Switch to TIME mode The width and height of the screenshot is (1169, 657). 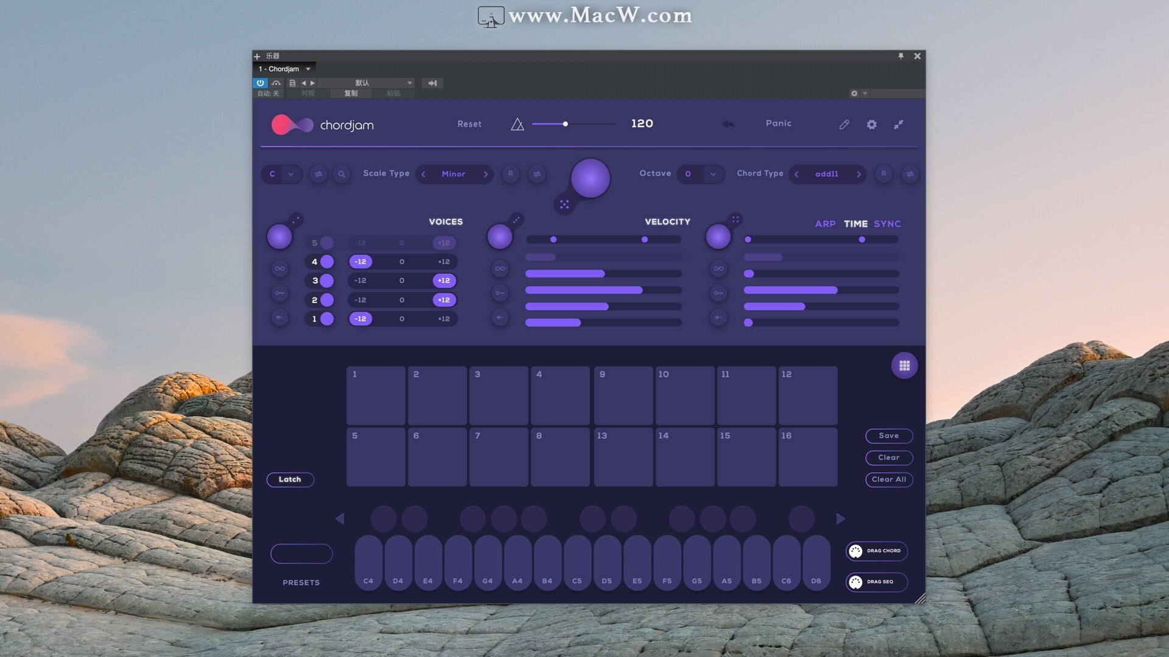855,224
